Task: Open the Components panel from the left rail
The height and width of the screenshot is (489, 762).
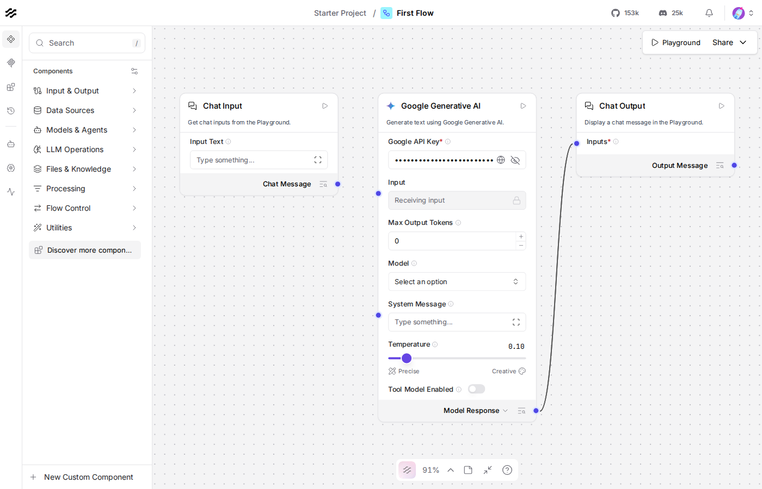Action: click(11, 39)
